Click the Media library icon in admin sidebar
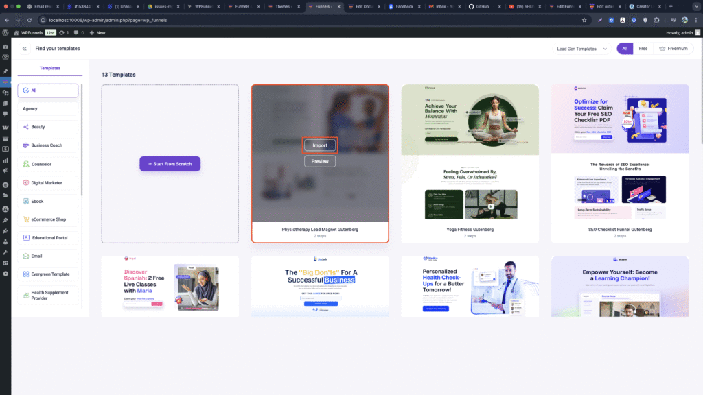 (x=7, y=93)
